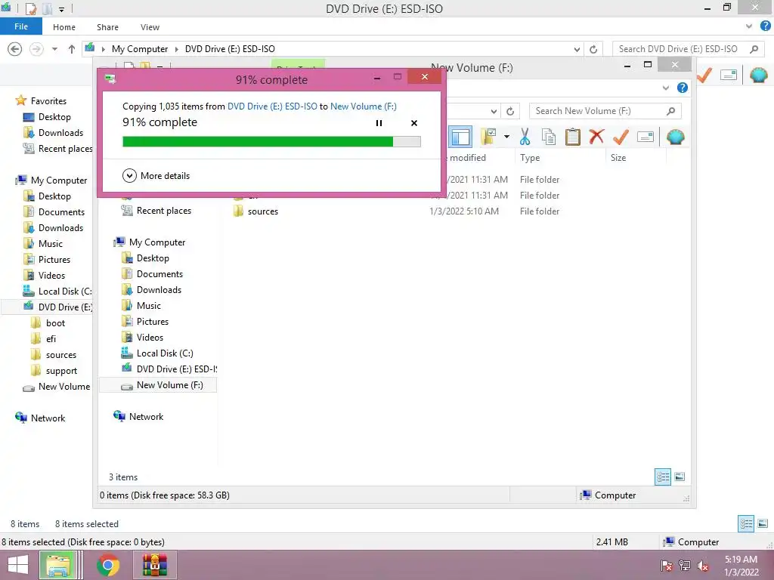The width and height of the screenshot is (774, 580).
Task: Click My Computer in the address breadcrumb
Action: [x=140, y=49]
